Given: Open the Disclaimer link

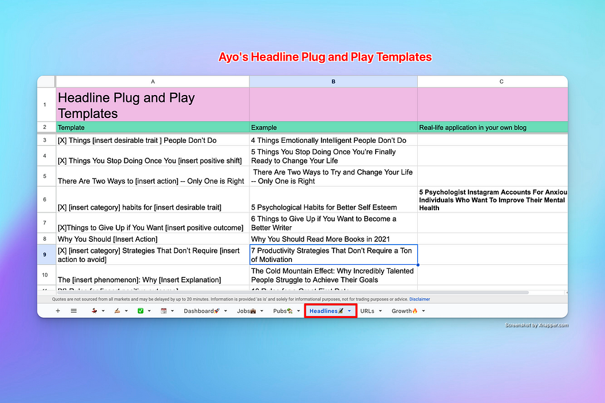Looking at the screenshot, I should click(419, 299).
